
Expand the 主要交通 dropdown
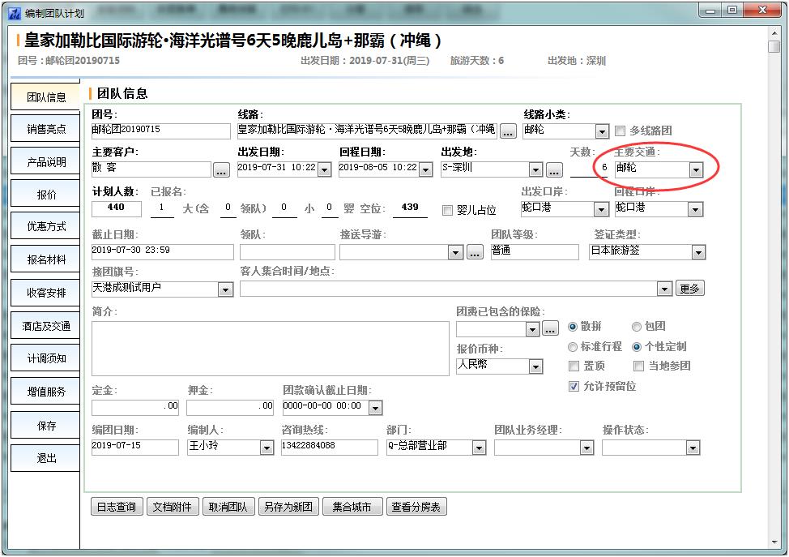(x=695, y=170)
